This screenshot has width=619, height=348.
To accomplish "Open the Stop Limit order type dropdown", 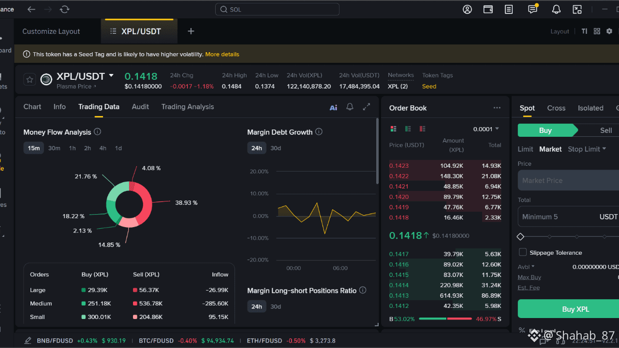I will (x=587, y=149).
